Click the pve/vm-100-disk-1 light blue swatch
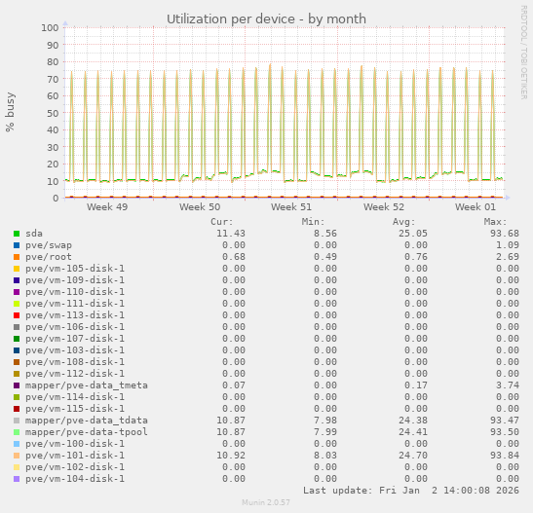The image size is (533, 513). point(17,444)
